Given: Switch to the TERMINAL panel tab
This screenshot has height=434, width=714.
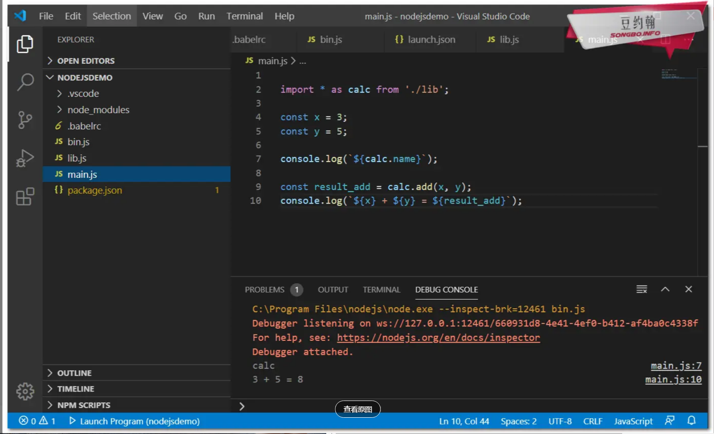Looking at the screenshot, I should (381, 290).
